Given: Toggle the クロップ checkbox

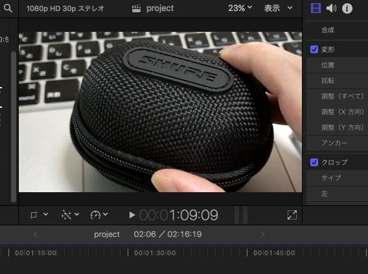Looking at the screenshot, I should (x=314, y=162).
